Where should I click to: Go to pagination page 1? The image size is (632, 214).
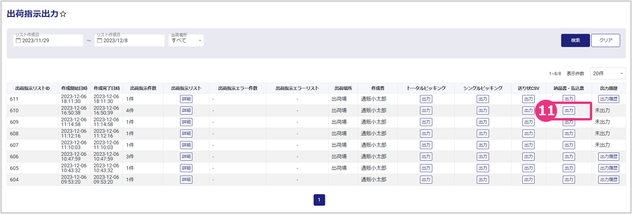coord(319,200)
